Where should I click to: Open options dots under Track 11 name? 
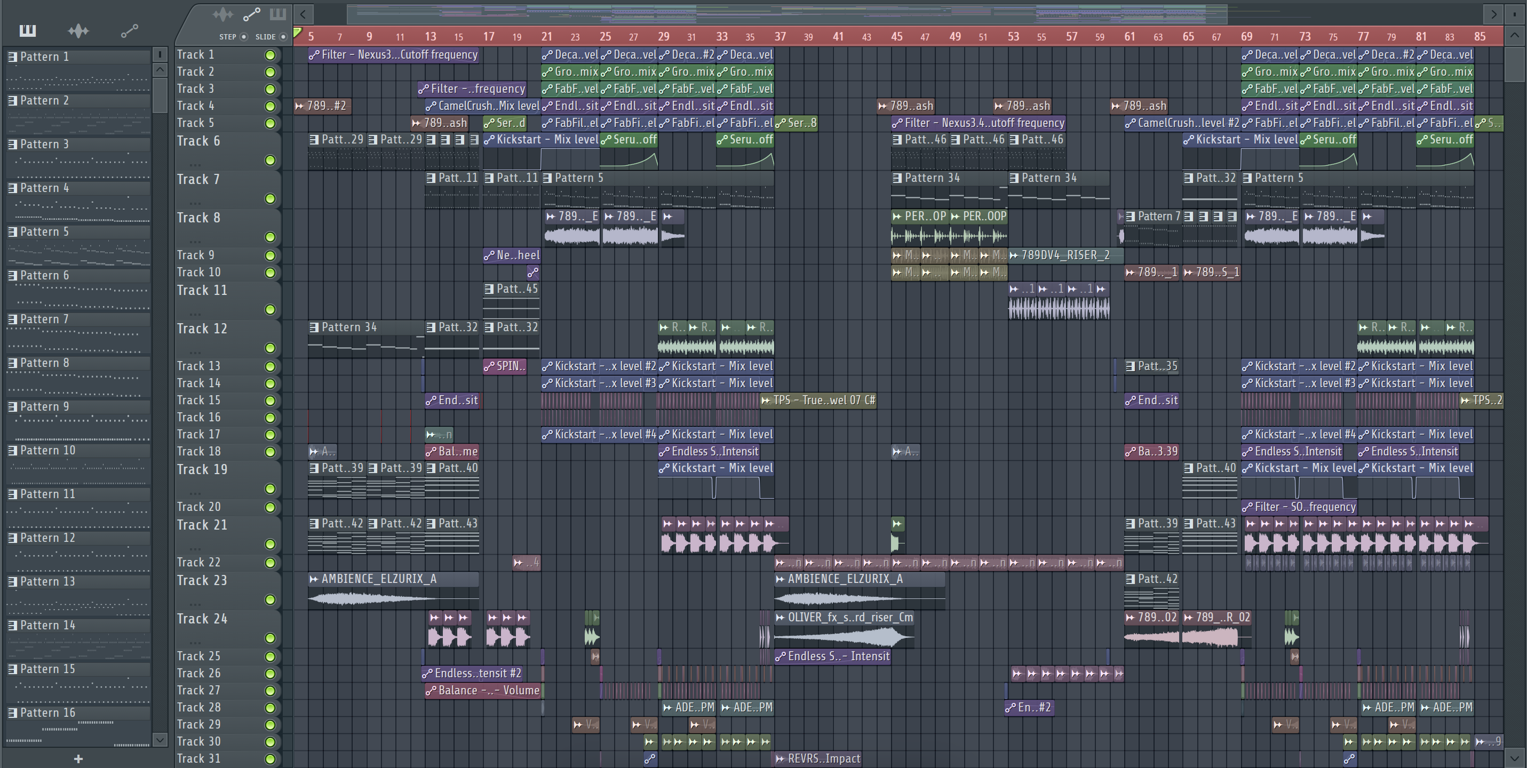click(x=195, y=314)
